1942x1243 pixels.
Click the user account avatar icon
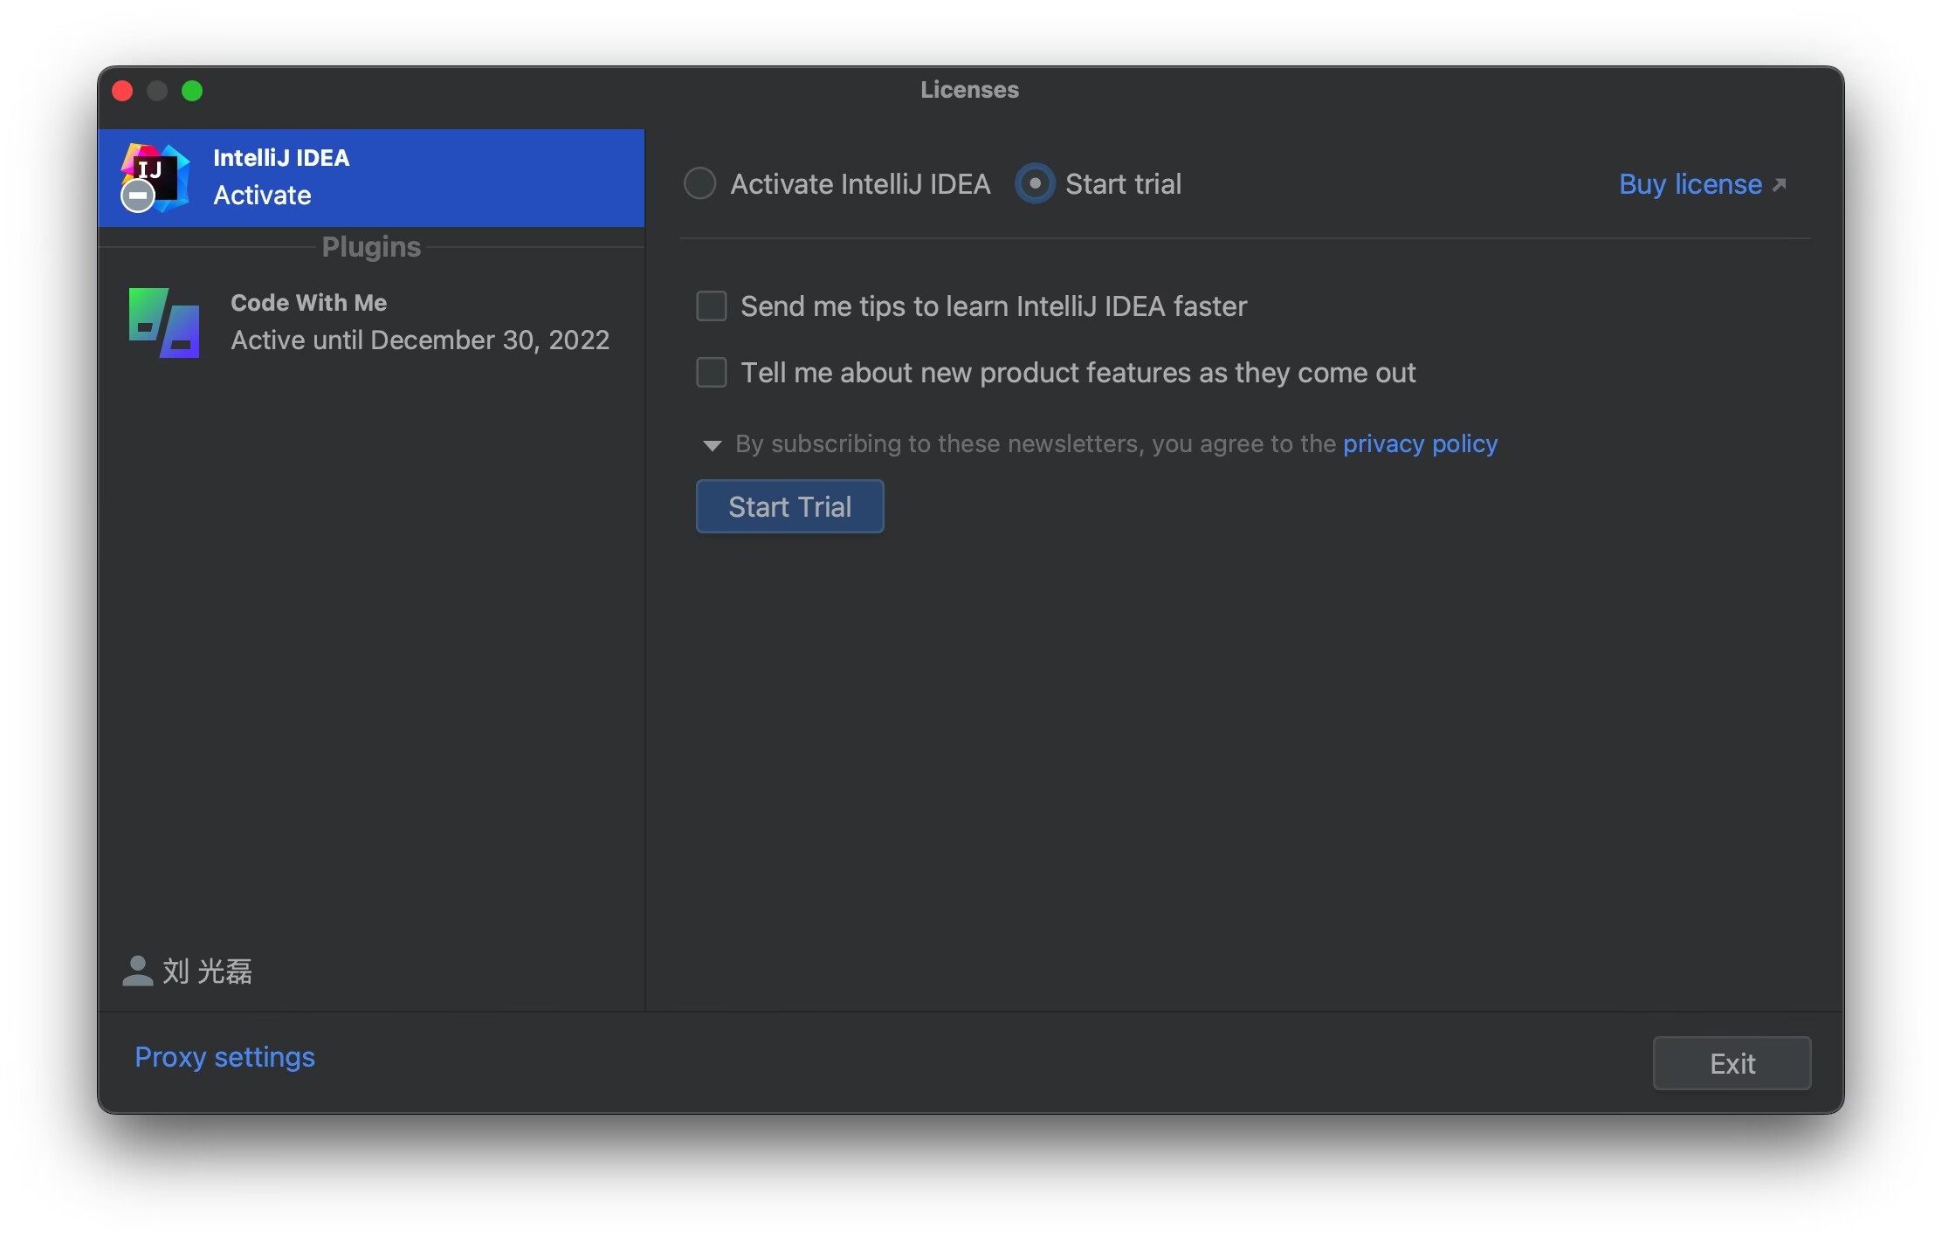click(x=137, y=971)
